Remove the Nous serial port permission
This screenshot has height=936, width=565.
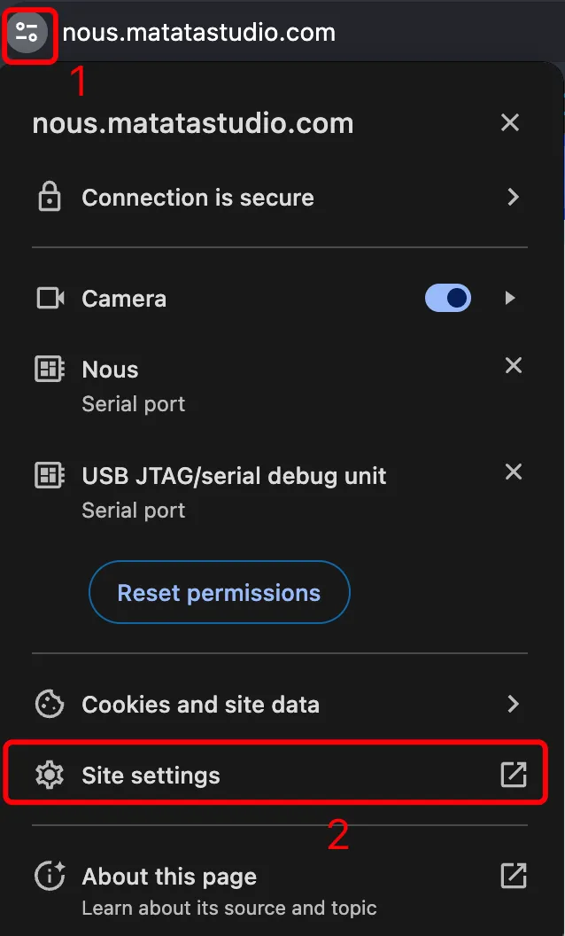(514, 365)
